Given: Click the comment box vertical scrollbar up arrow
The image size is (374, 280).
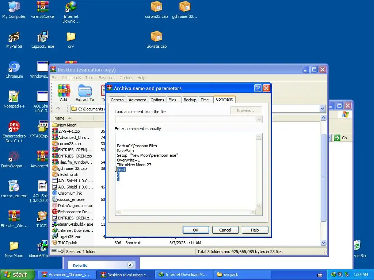Looking at the screenshot, I should point(259,137).
